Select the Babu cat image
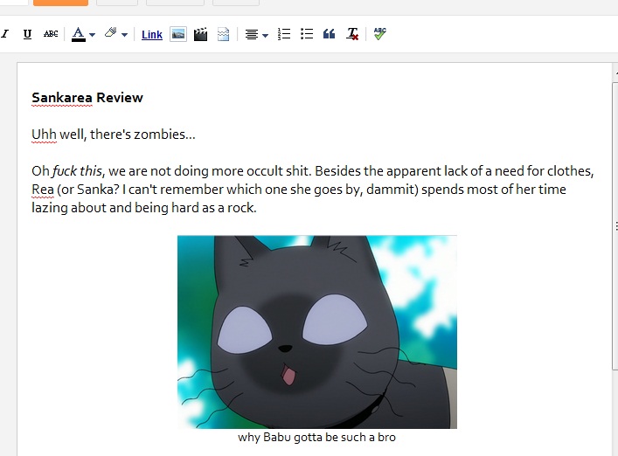The height and width of the screenshot is (456, 618). click(x=317, y=332)
